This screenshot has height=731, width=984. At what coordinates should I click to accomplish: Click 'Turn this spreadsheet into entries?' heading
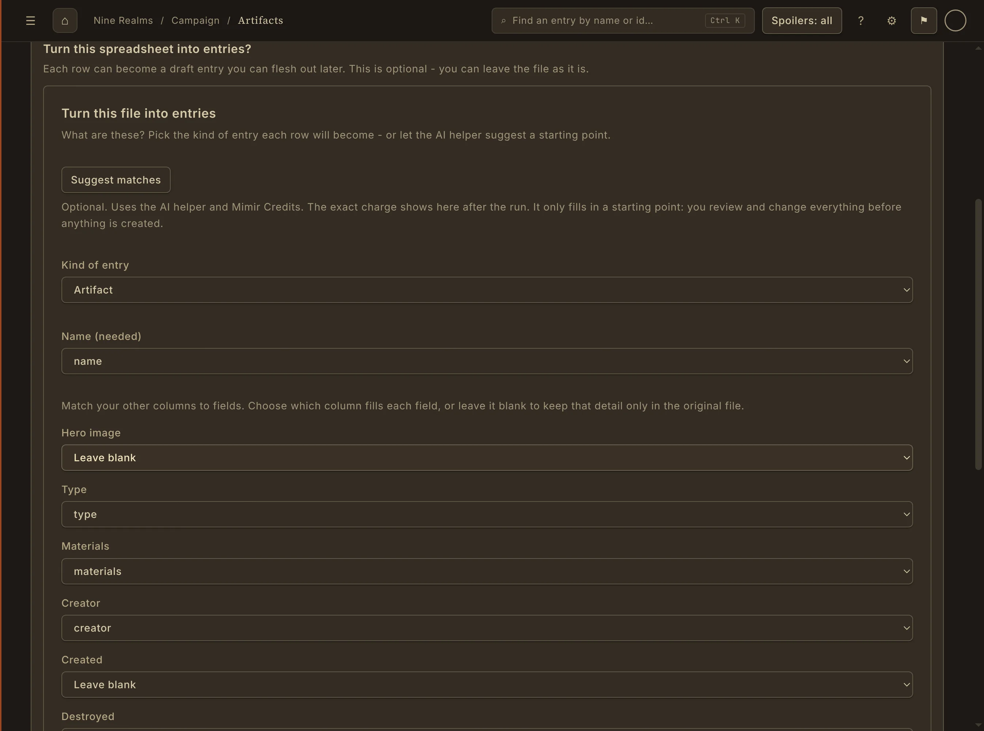click(147, 49)
